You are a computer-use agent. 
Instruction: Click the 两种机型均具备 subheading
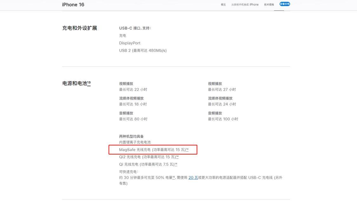click(x=131, y=136)
